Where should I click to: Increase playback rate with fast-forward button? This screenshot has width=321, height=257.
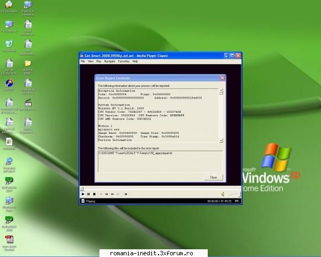[112, 194]
